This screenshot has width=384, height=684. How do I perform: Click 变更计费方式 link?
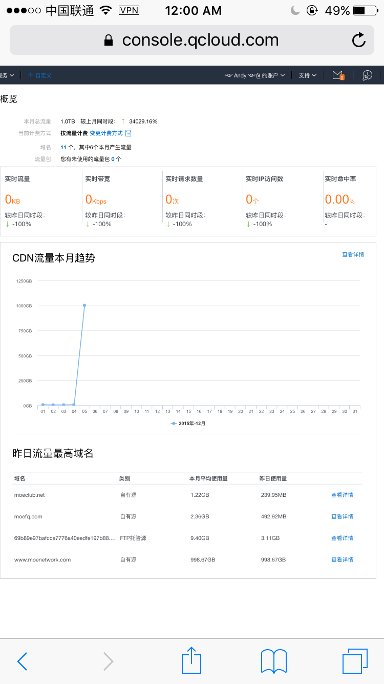pos(106,133)
